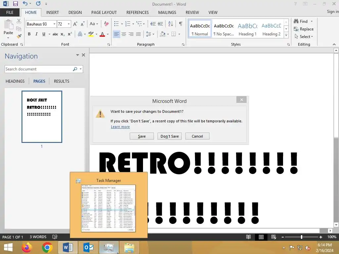This screenshot has height=254, width=339.
Task: Click Save in the Microsoft Word dialog
Action: coord(142,136)
